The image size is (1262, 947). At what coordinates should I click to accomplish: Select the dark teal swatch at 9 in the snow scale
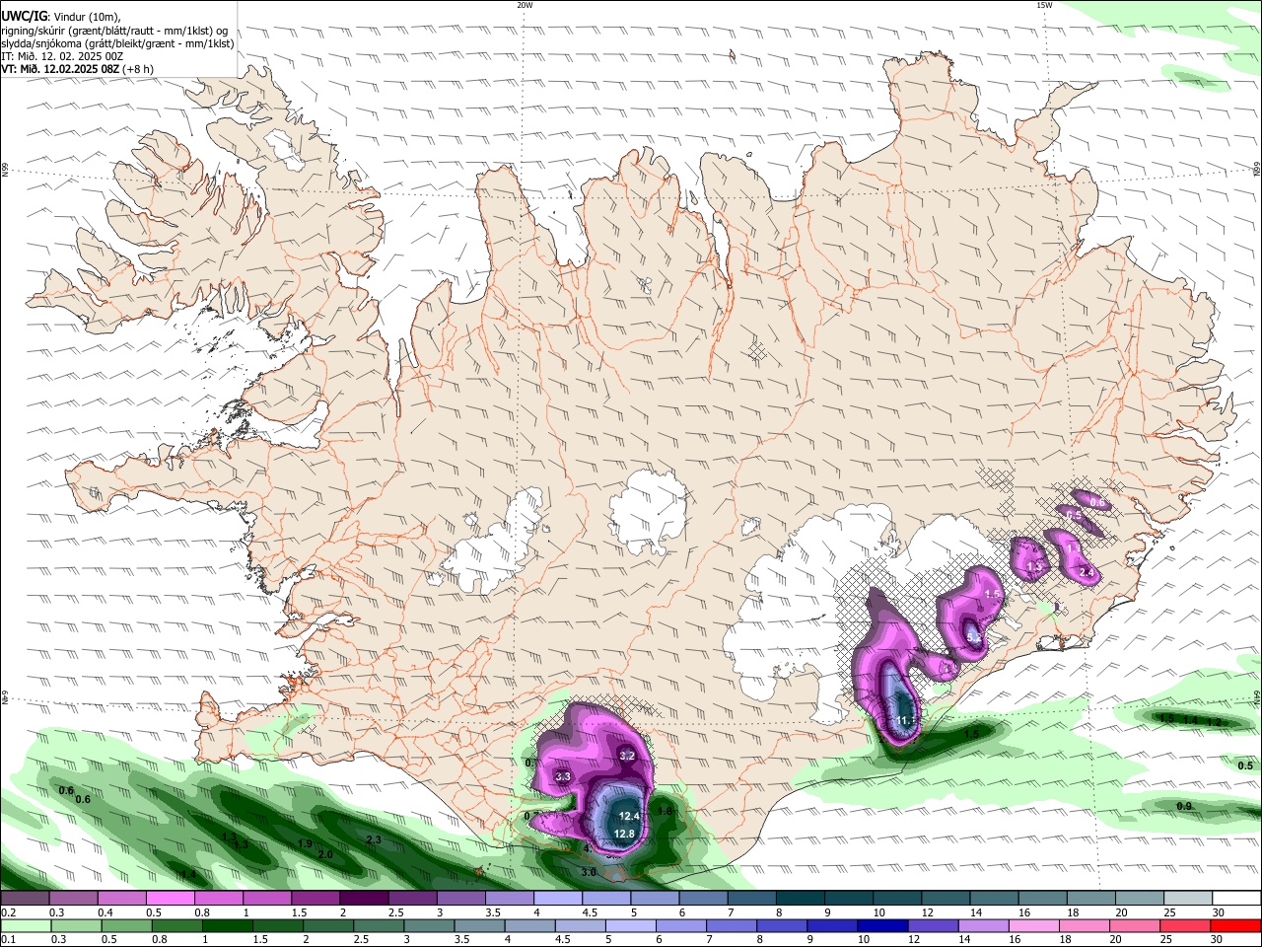pos(848,899)
